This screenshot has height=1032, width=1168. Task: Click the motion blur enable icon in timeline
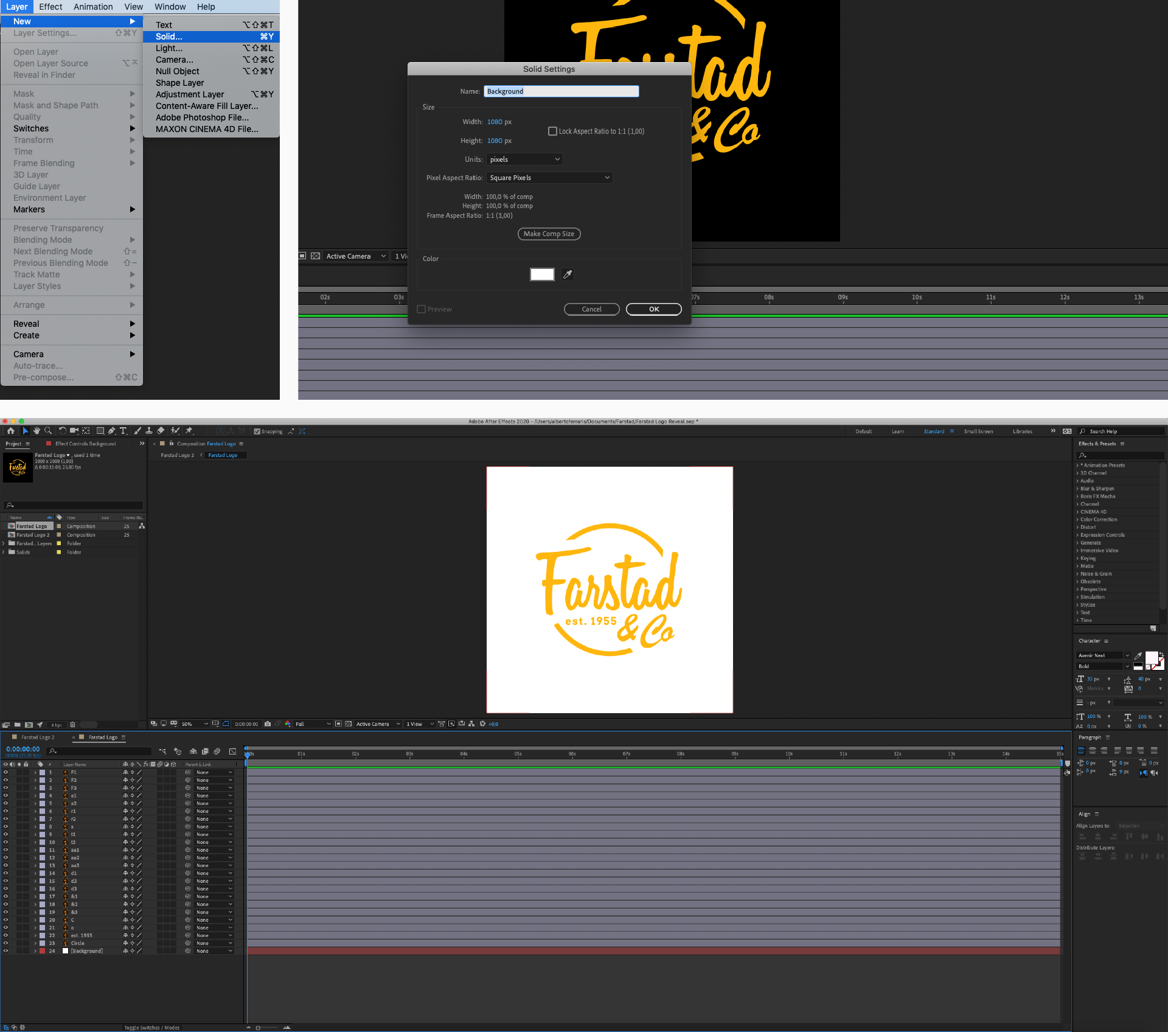[217, 751]
